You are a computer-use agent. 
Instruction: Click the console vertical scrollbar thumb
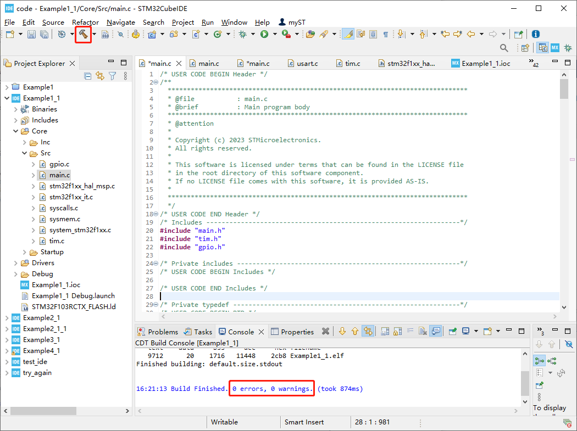(x=525, y=383)
